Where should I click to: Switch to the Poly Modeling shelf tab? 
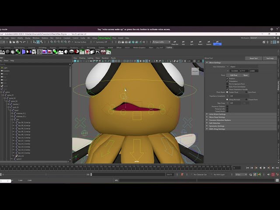click(x=19, y=48)
